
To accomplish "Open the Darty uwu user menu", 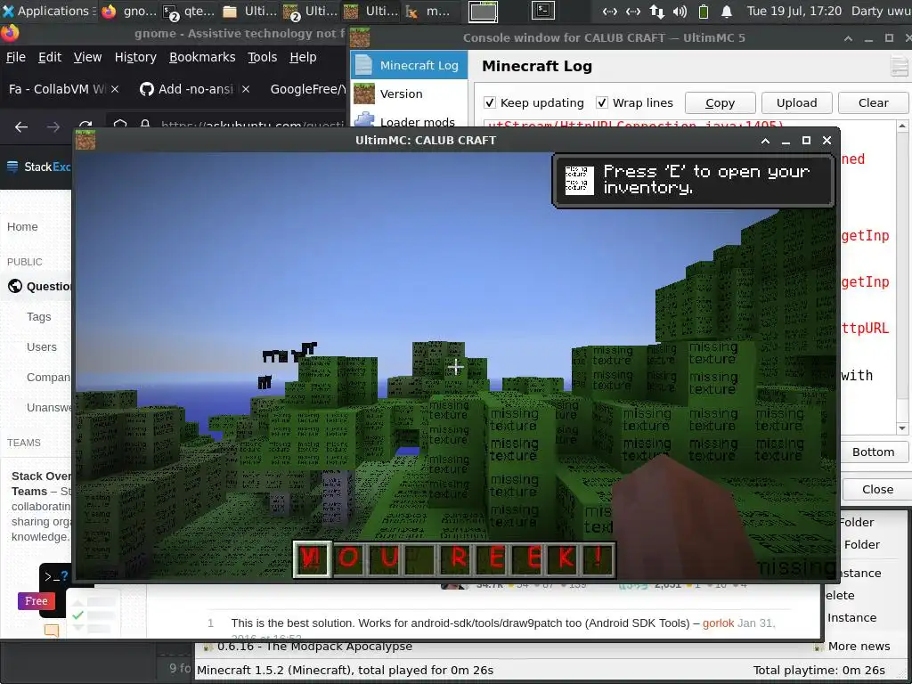I will click(x=881, y=11).
